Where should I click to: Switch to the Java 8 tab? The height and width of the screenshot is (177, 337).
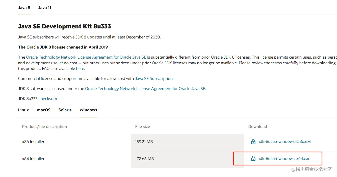[24, 8]
